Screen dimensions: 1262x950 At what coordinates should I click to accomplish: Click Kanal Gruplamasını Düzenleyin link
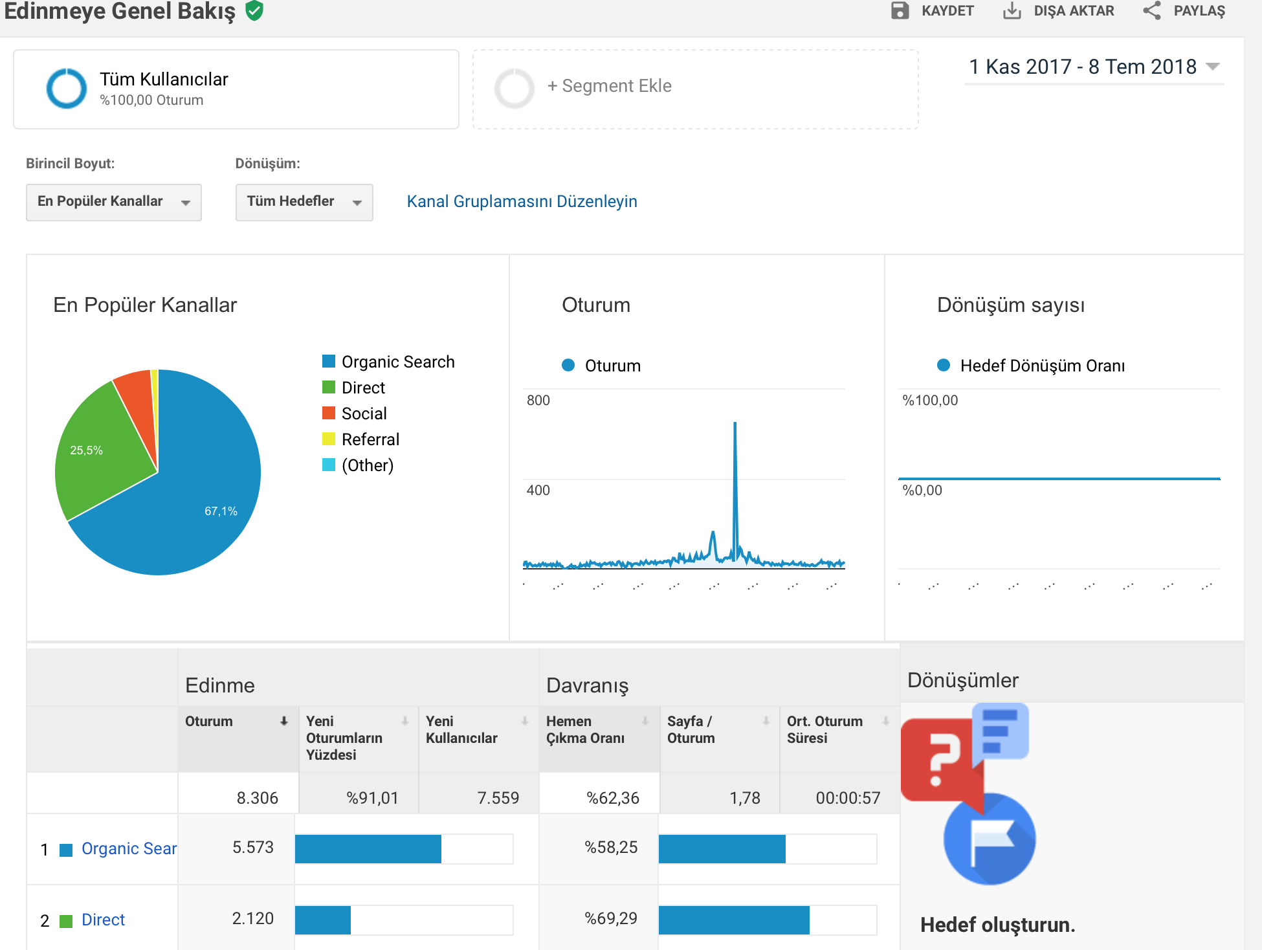tap(522, 201)
